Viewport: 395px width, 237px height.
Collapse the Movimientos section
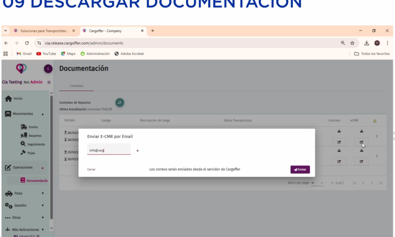click(42, 114)
